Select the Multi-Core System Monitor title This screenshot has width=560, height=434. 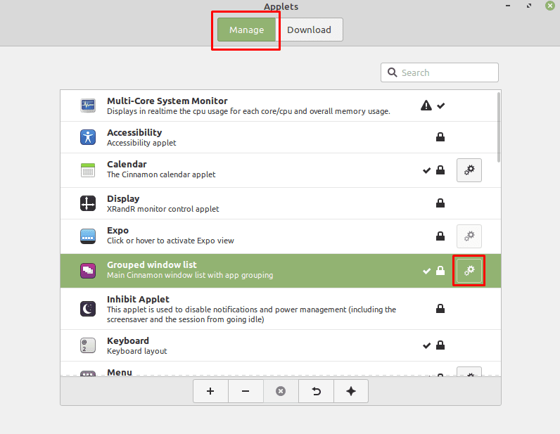[167, 101]
